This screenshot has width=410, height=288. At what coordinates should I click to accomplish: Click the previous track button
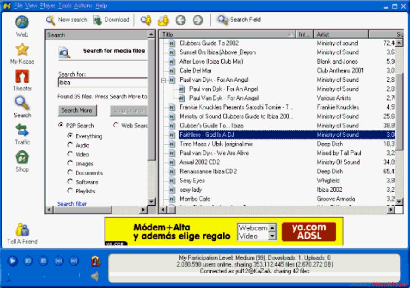59,260
